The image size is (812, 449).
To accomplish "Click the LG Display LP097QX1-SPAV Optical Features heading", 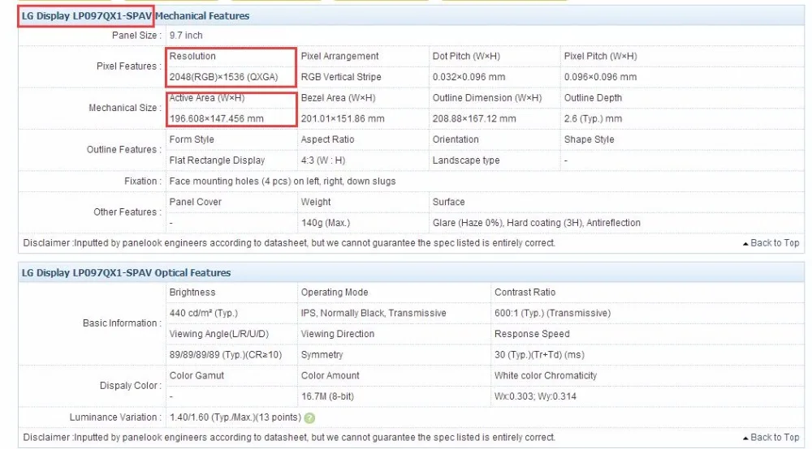I will point(127,273).
